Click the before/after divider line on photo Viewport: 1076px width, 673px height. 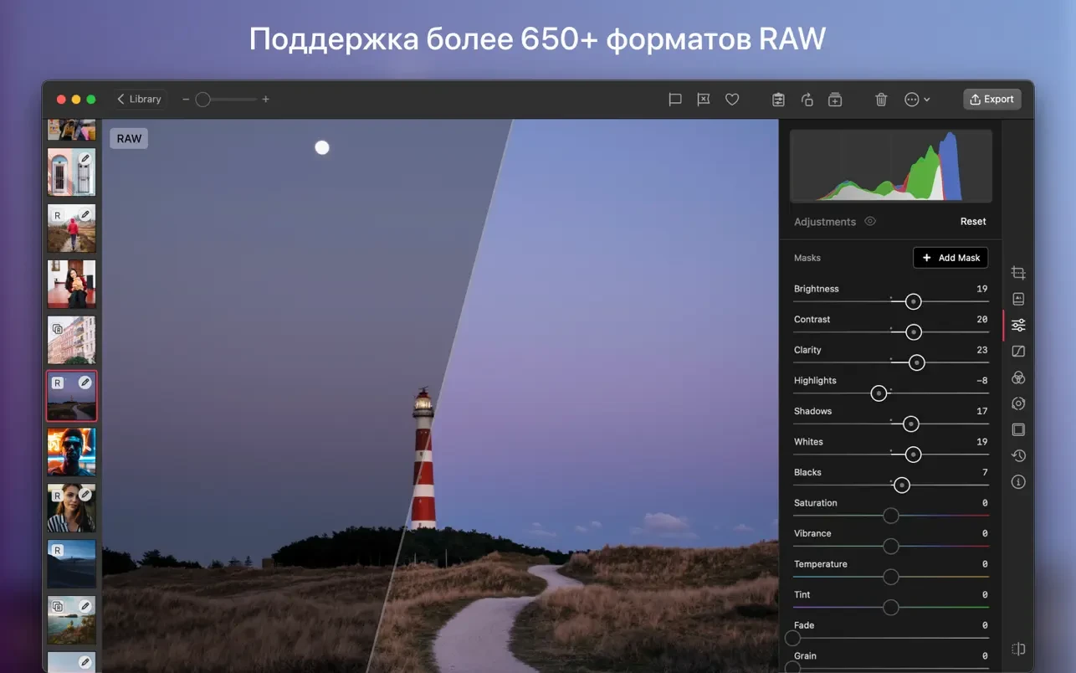[x=439, y=396]
